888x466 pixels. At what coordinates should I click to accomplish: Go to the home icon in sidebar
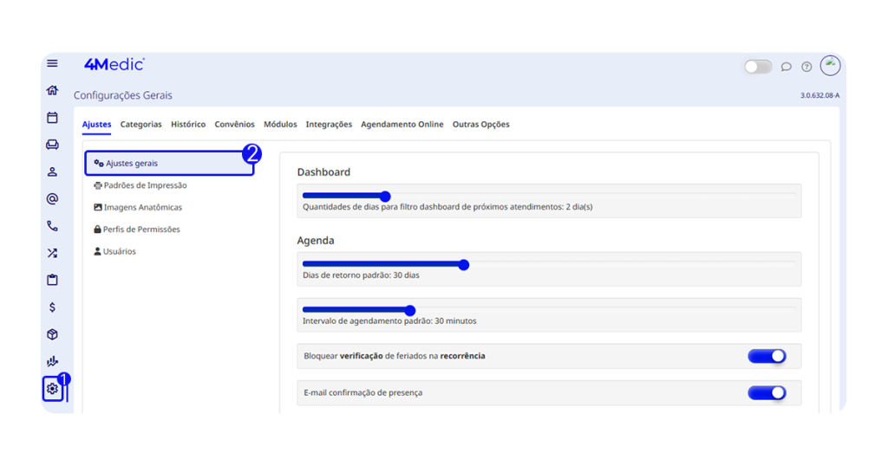point(52,90)
